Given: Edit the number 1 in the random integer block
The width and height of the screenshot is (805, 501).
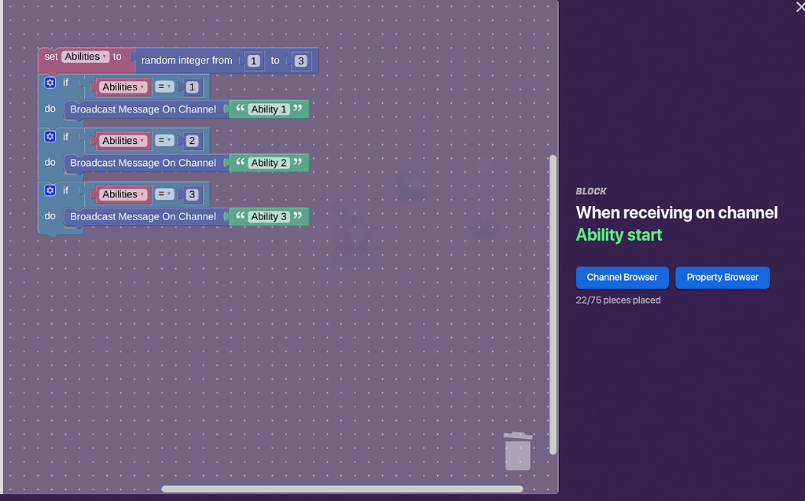Looking at the screenshot, I should [253, 61].
